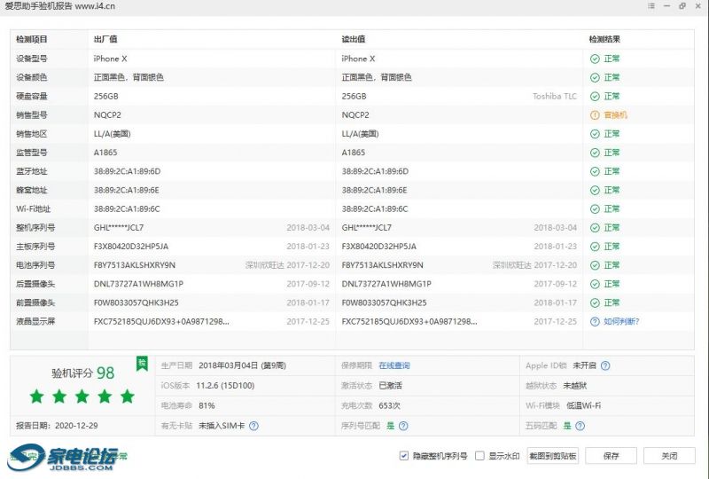Click the 检测结果 column header
Image resolution: width=709 pixels, height=479 pixels.
604,39
